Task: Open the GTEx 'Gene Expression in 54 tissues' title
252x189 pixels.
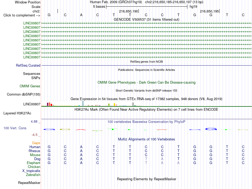Action: [146, 99]
